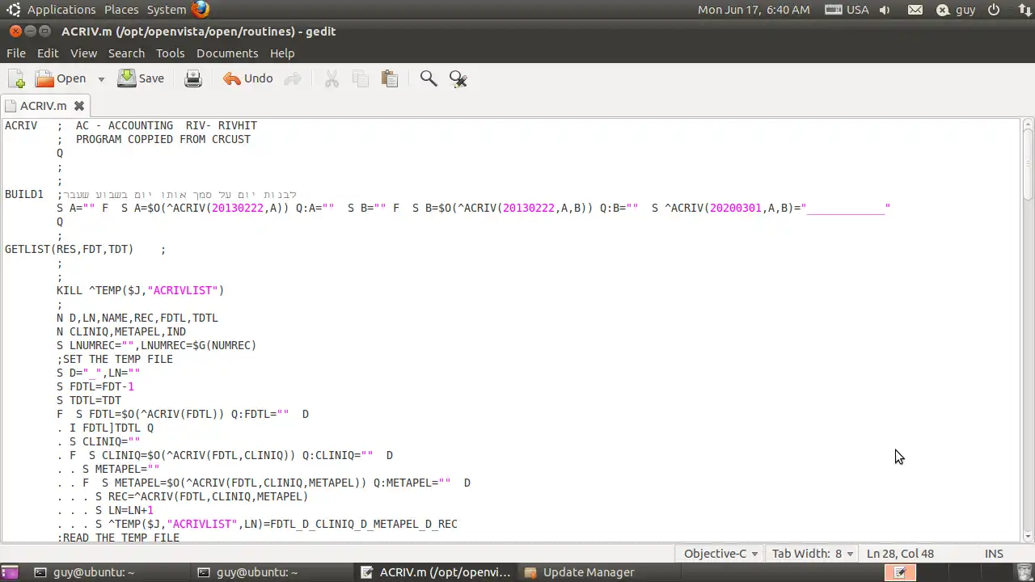Click the Ln 28, Col 48 status entry

click(900, 554)
